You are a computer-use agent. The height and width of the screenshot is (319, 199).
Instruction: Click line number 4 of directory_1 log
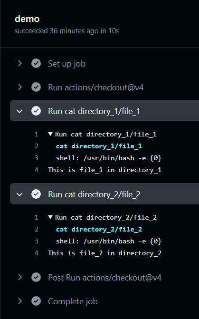click(37, 170)
